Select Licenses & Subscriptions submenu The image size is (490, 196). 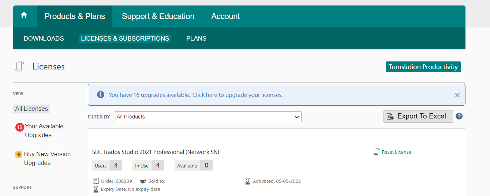[x=125, y=38]
